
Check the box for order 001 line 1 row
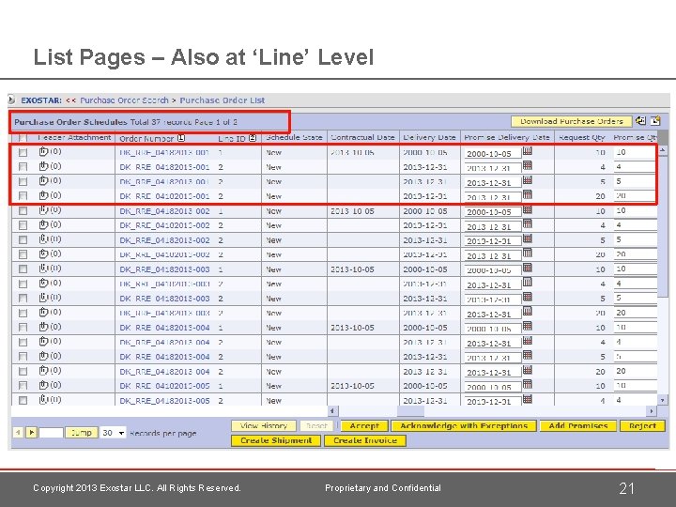[x=23, y=153]
